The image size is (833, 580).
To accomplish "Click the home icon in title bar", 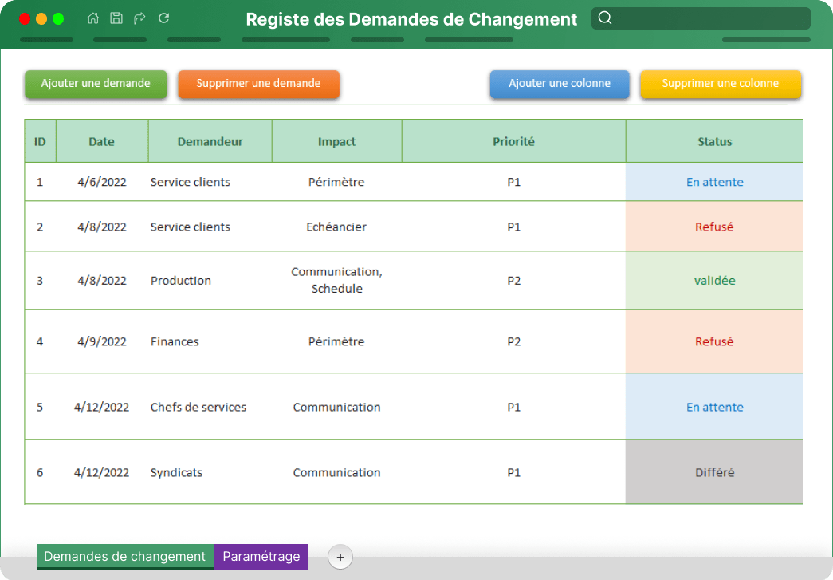I will coord(93,18).
